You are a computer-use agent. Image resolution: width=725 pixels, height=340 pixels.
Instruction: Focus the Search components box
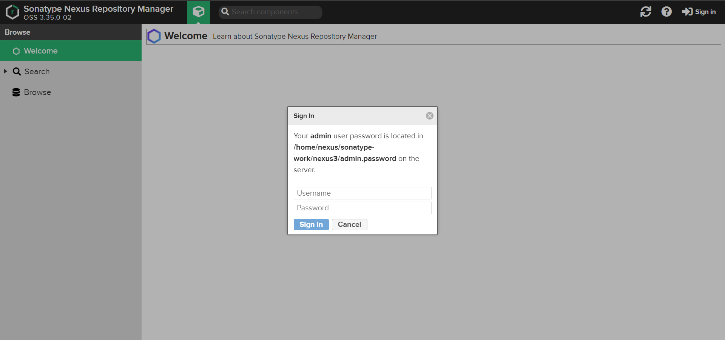[x=270, y=12]
